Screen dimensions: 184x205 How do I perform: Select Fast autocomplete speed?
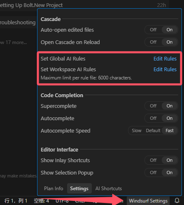point(170,130)
